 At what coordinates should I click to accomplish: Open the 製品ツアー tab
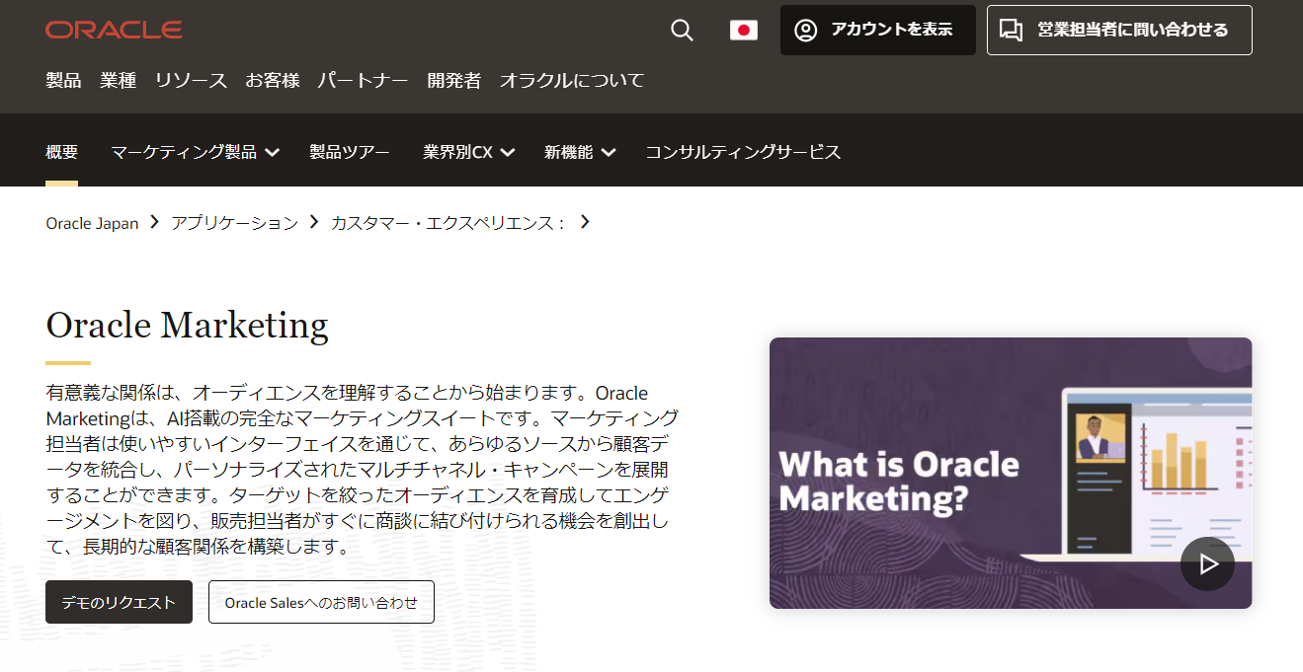coord(349,152)
